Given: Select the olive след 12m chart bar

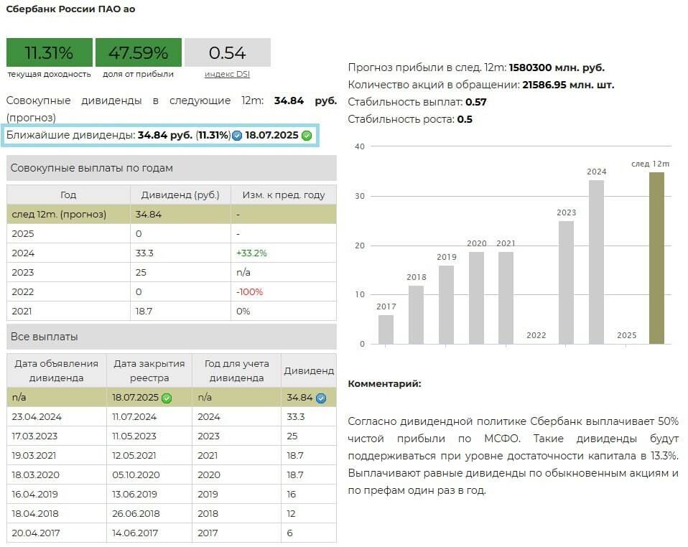Looking at the screenshot, I should (656, 258).
